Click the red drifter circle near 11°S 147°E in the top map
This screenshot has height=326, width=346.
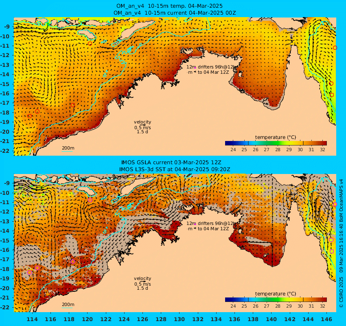coord(335,48)
